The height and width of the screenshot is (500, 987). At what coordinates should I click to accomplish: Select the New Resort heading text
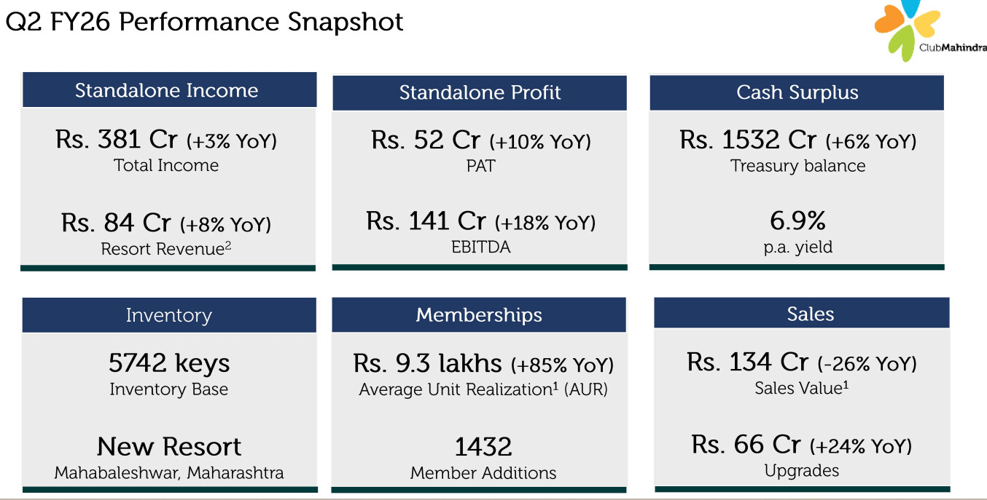[x=169, y=446]
